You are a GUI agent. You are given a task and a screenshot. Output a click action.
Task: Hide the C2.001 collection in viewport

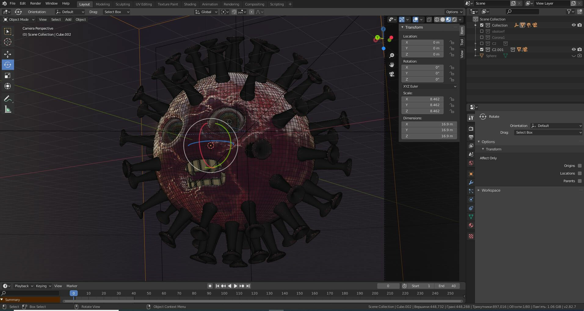pyautogui.click(x=573, y=49)
